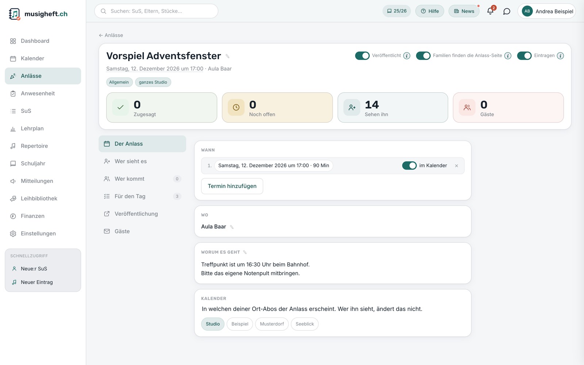Screen dimensions: 584x365
Task: Click the info icon next to Veröffentlicht
Action: (x=407, y=55)
